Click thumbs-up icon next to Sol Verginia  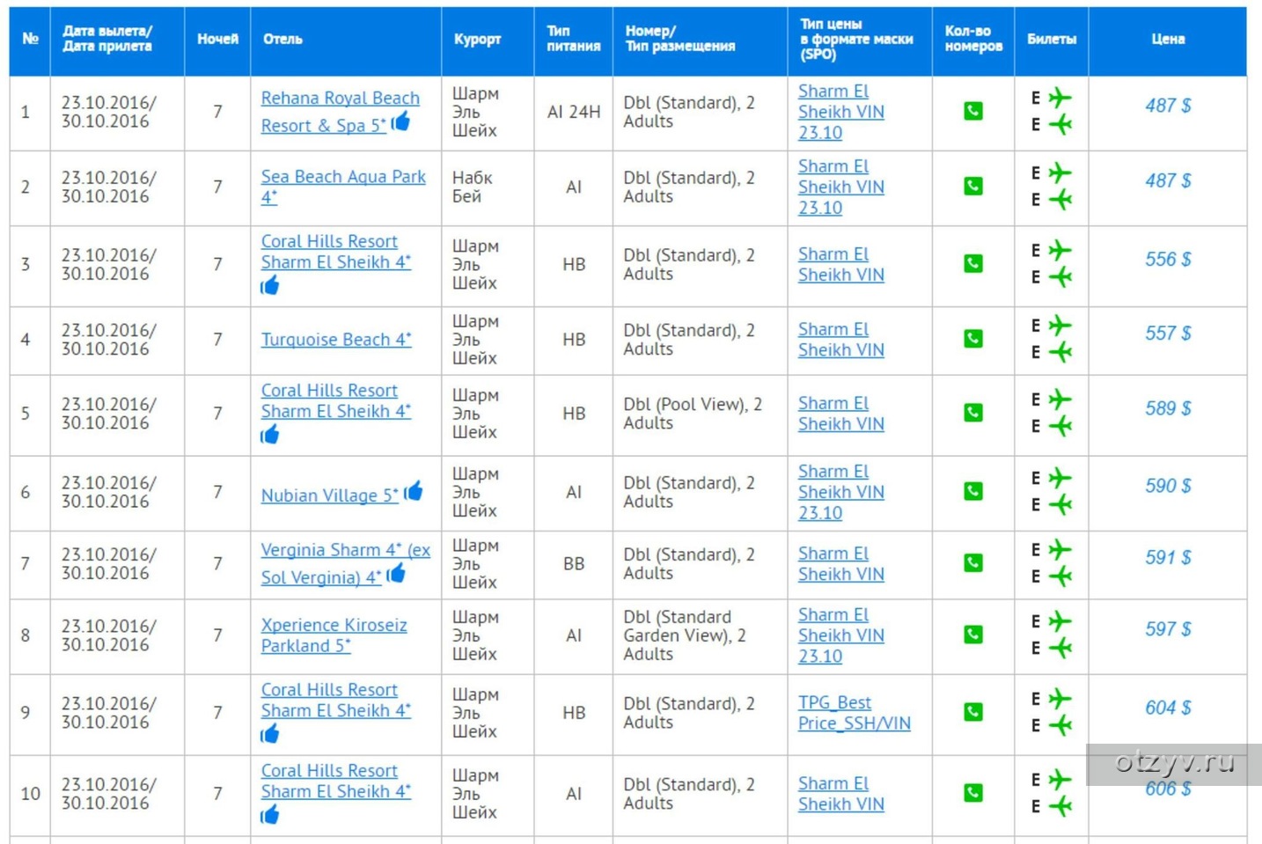click(396, 573)
